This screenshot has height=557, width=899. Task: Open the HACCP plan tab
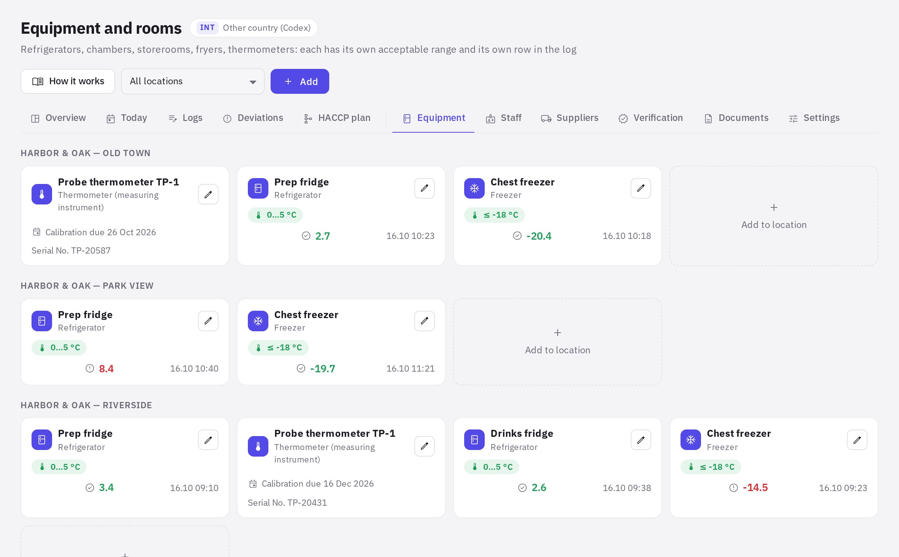[x=337, y=118]
